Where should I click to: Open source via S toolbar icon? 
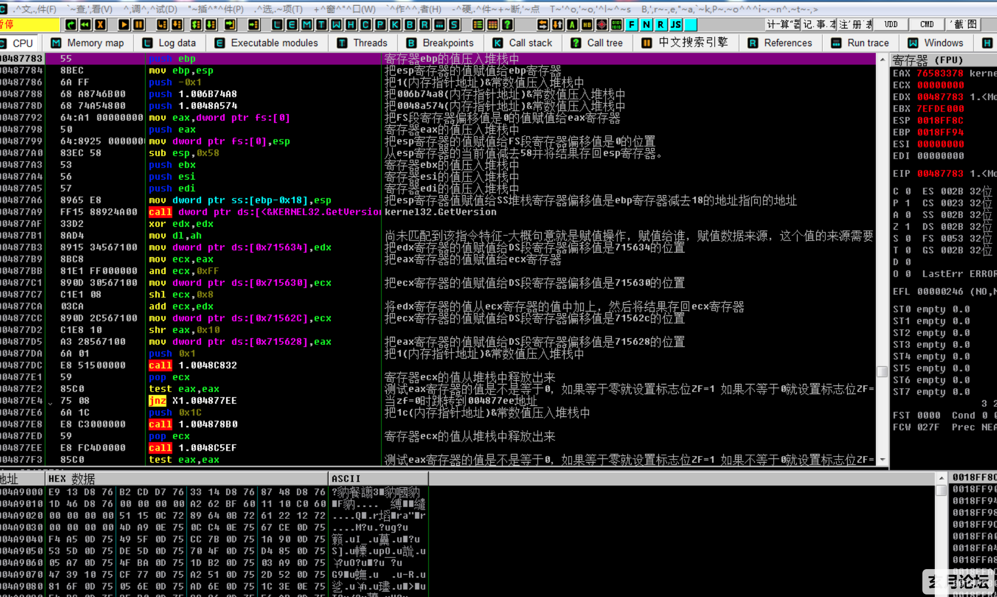(454, 24)
